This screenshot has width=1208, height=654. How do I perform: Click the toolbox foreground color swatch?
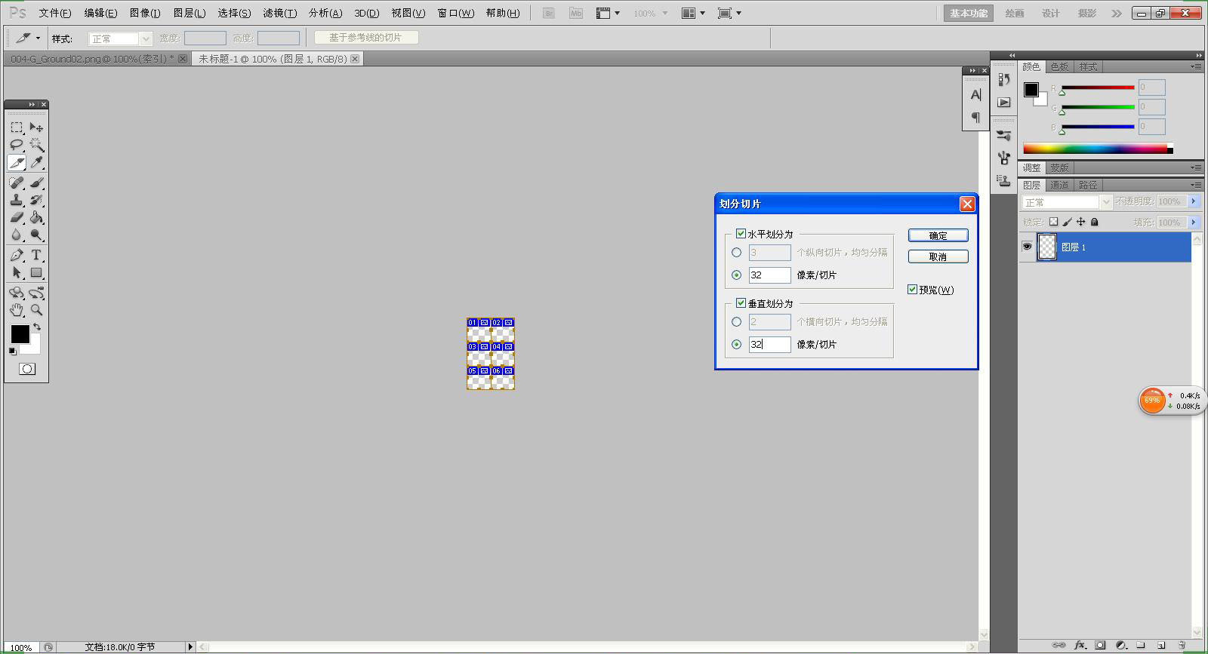point(20,334)
